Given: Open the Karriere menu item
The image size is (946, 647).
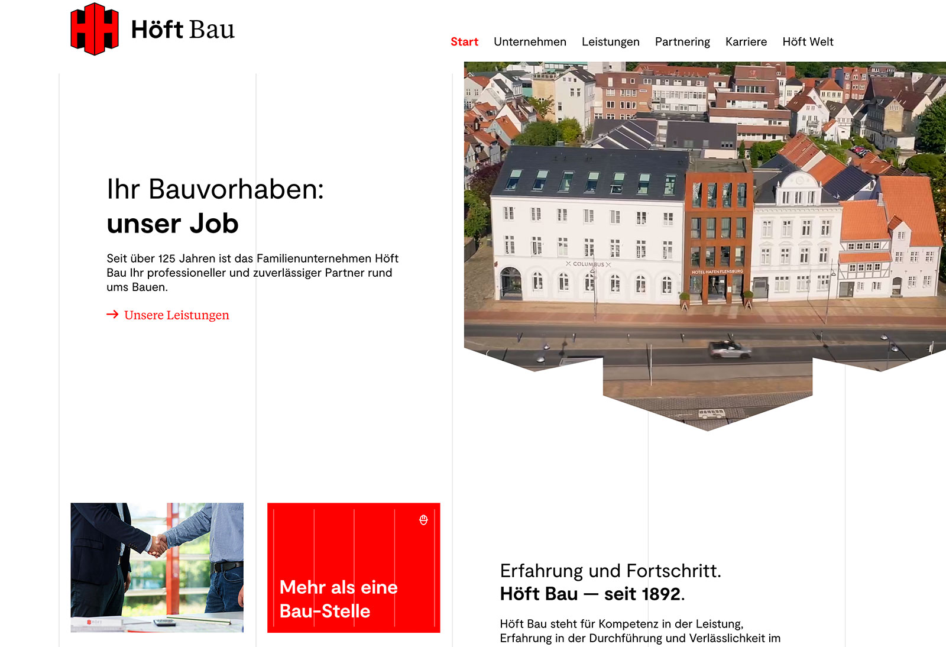Looking at the screenshot, I should (x=746, y=42).
